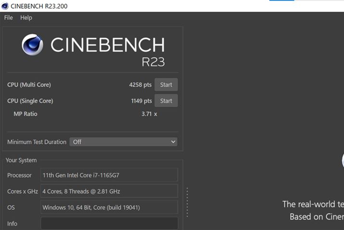Open the File menu
This screenshot has width=344, height=230.
(x=8, y=17)
